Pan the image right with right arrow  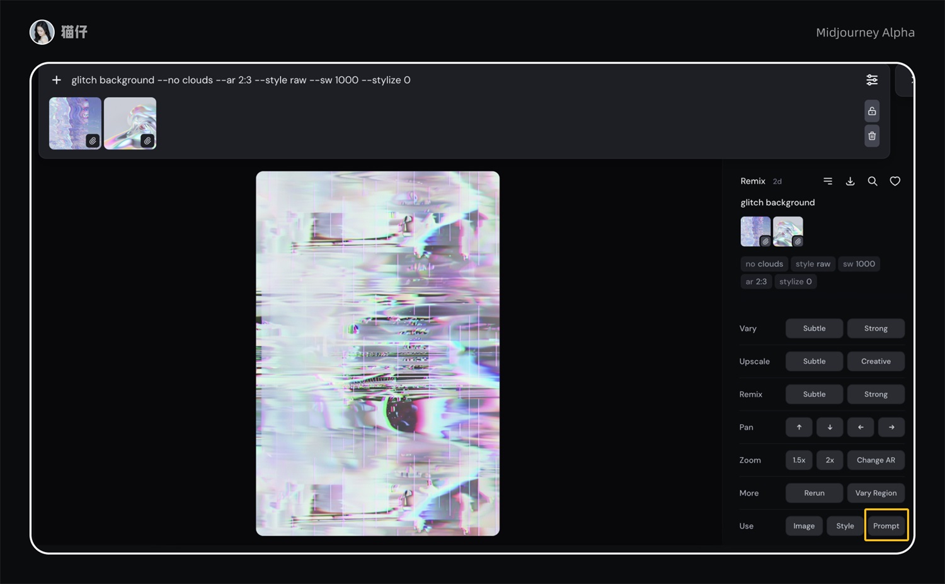click(x=891, y=427)
